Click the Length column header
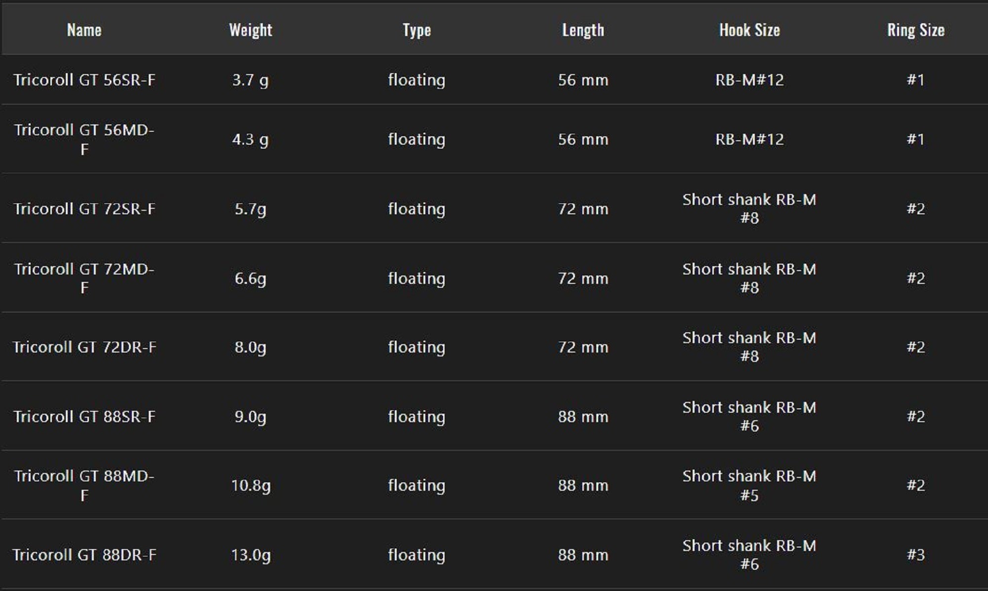The width and height of the screenshot is (988, 591). 583,30
